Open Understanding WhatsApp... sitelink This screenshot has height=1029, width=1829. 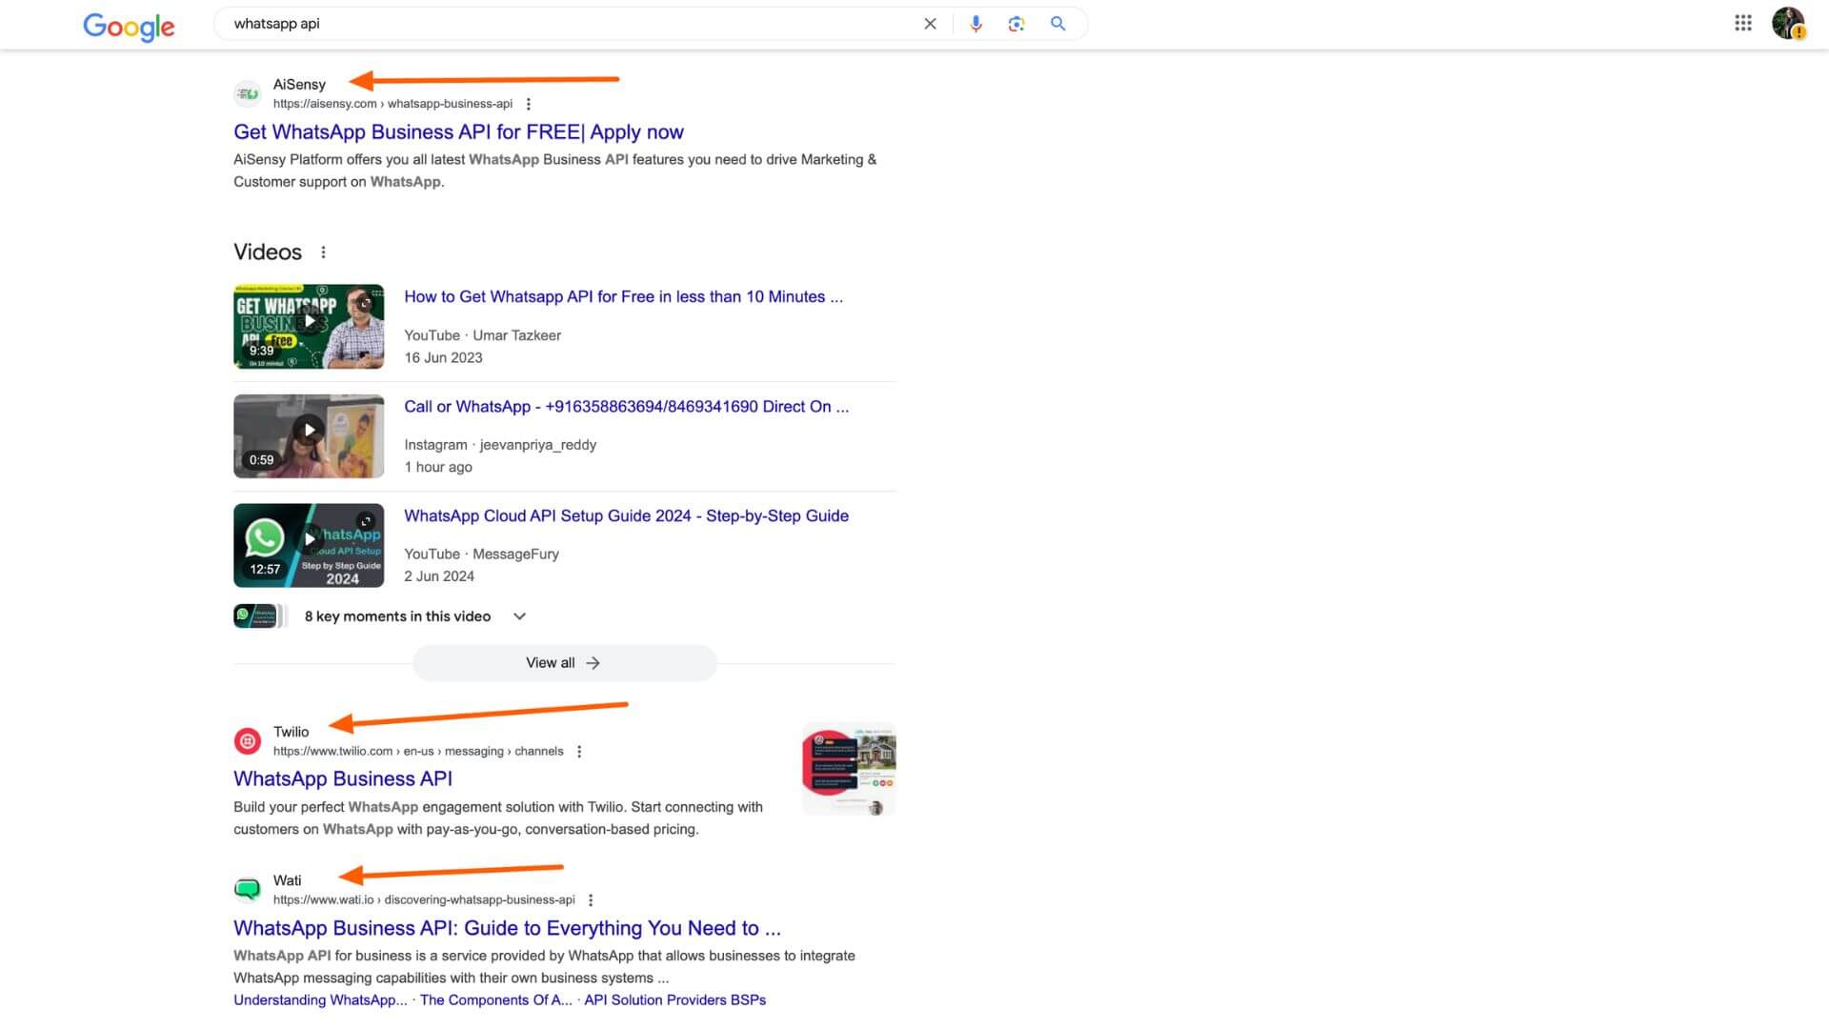click(x=320, y=1000)
